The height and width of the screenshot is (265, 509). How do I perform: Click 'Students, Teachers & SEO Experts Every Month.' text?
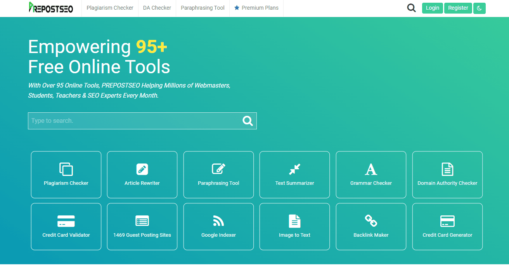93,95
